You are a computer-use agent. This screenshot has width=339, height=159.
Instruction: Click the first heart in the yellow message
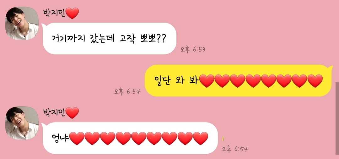coord(207,81)
